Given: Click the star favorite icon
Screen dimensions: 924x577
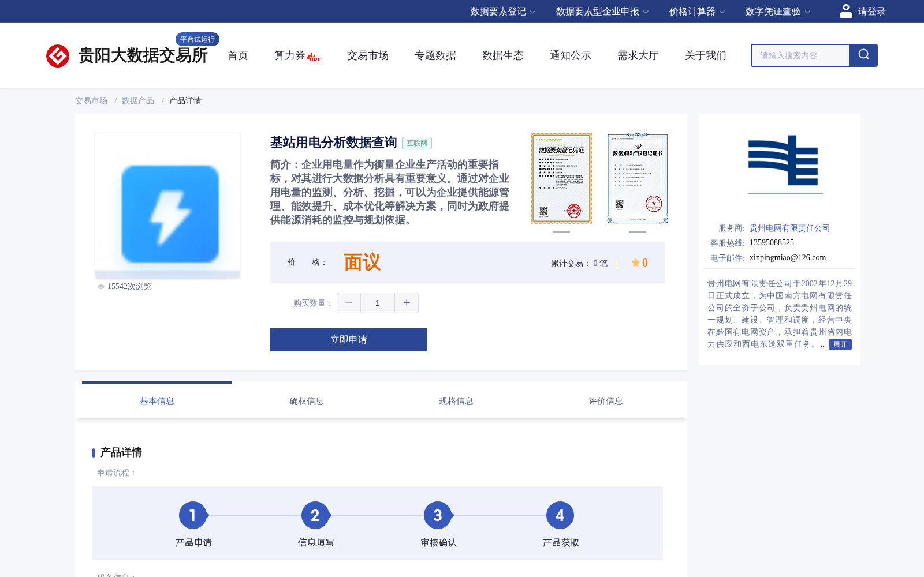Looking at the screenshot, I should click(635, 263).
